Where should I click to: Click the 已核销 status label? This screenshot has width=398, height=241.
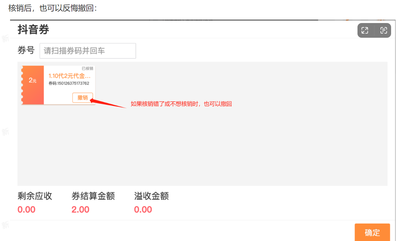(x=87, y=69)
